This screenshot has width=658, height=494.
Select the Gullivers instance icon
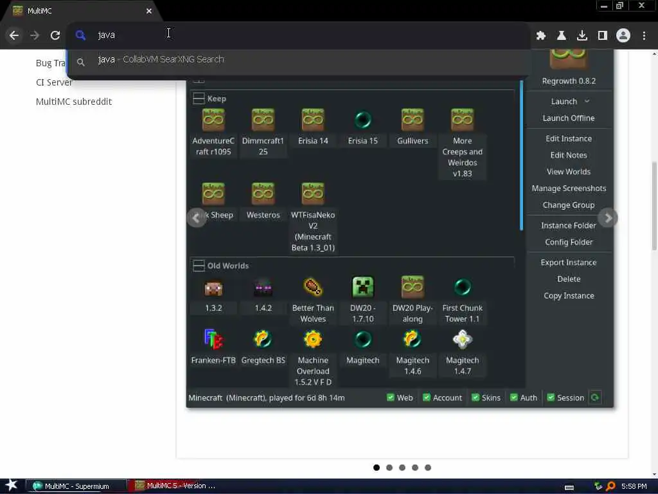click(413, 120)
